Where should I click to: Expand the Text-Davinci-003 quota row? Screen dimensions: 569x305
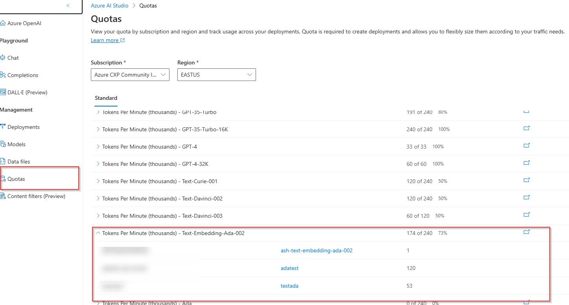98,216
